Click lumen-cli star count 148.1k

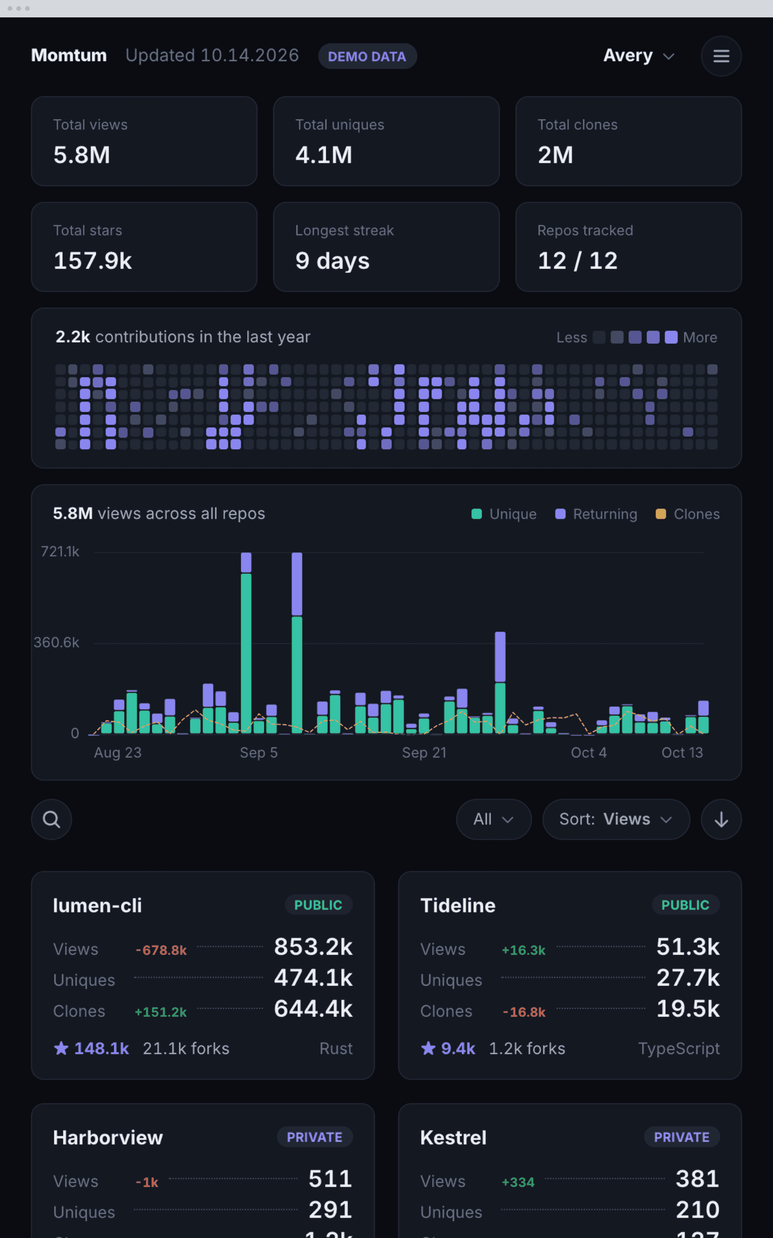point(91,1048)
